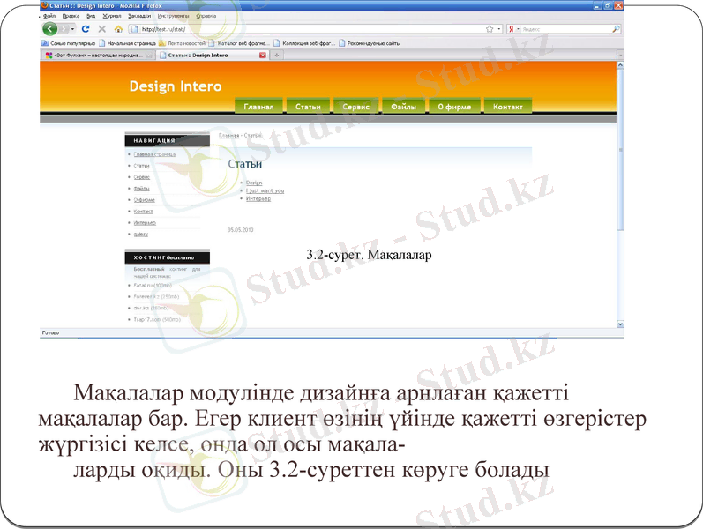Open the Design article link
703x529 pixels.
tap(254, 183)
